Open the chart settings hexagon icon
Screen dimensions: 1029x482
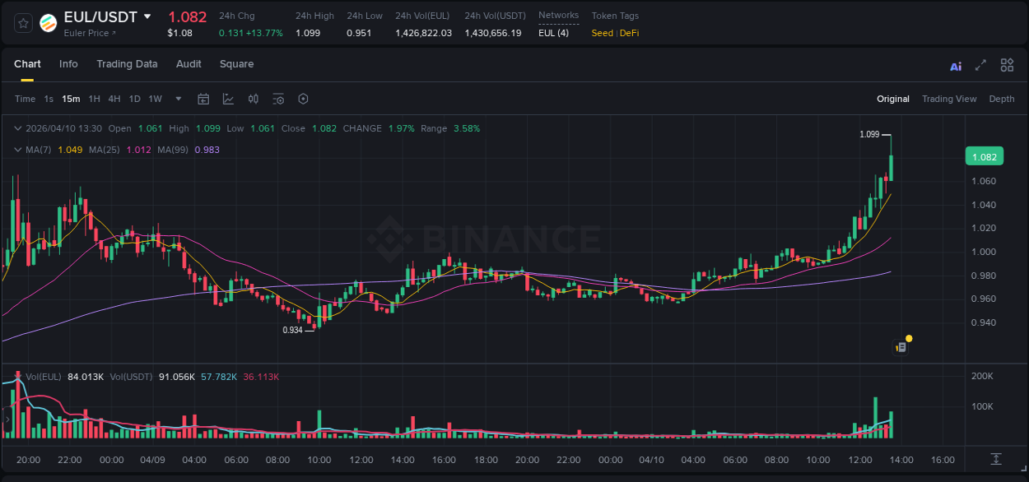303,99
